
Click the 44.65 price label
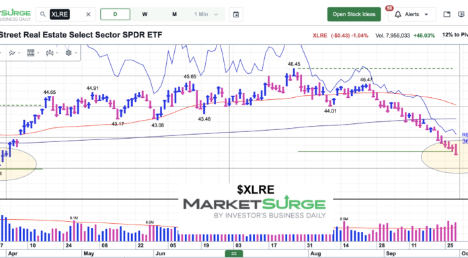pos(50,92)
